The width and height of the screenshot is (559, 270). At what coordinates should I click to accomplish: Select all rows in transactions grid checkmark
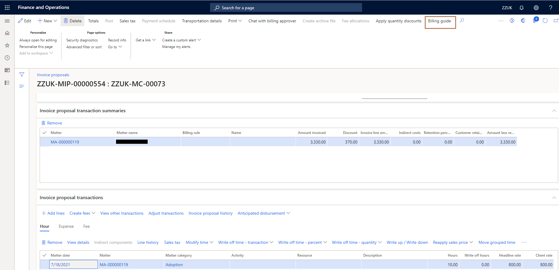coord(44,255)
